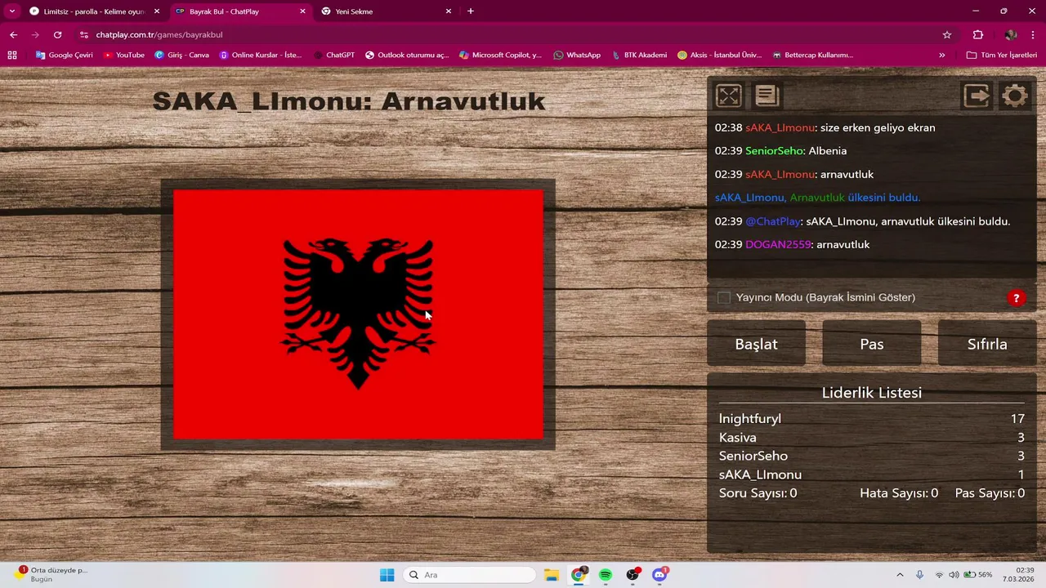
Task: Open browser extensions puzzle icon
Action: tap(978, 35)
